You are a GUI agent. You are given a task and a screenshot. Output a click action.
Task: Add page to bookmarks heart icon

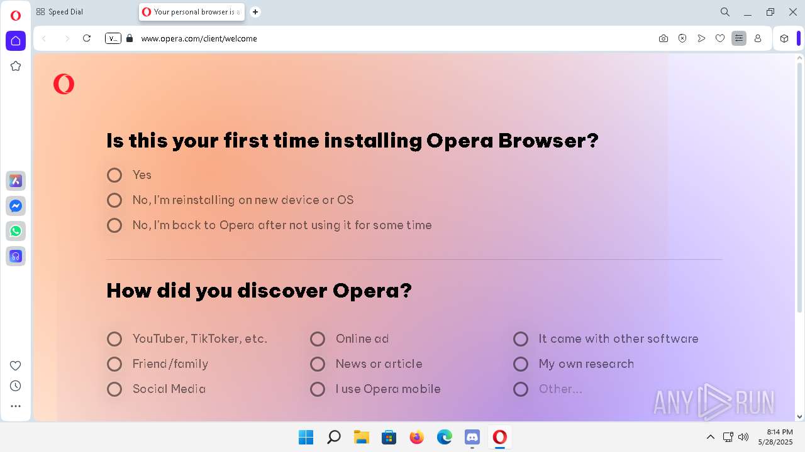pos(720,38)
